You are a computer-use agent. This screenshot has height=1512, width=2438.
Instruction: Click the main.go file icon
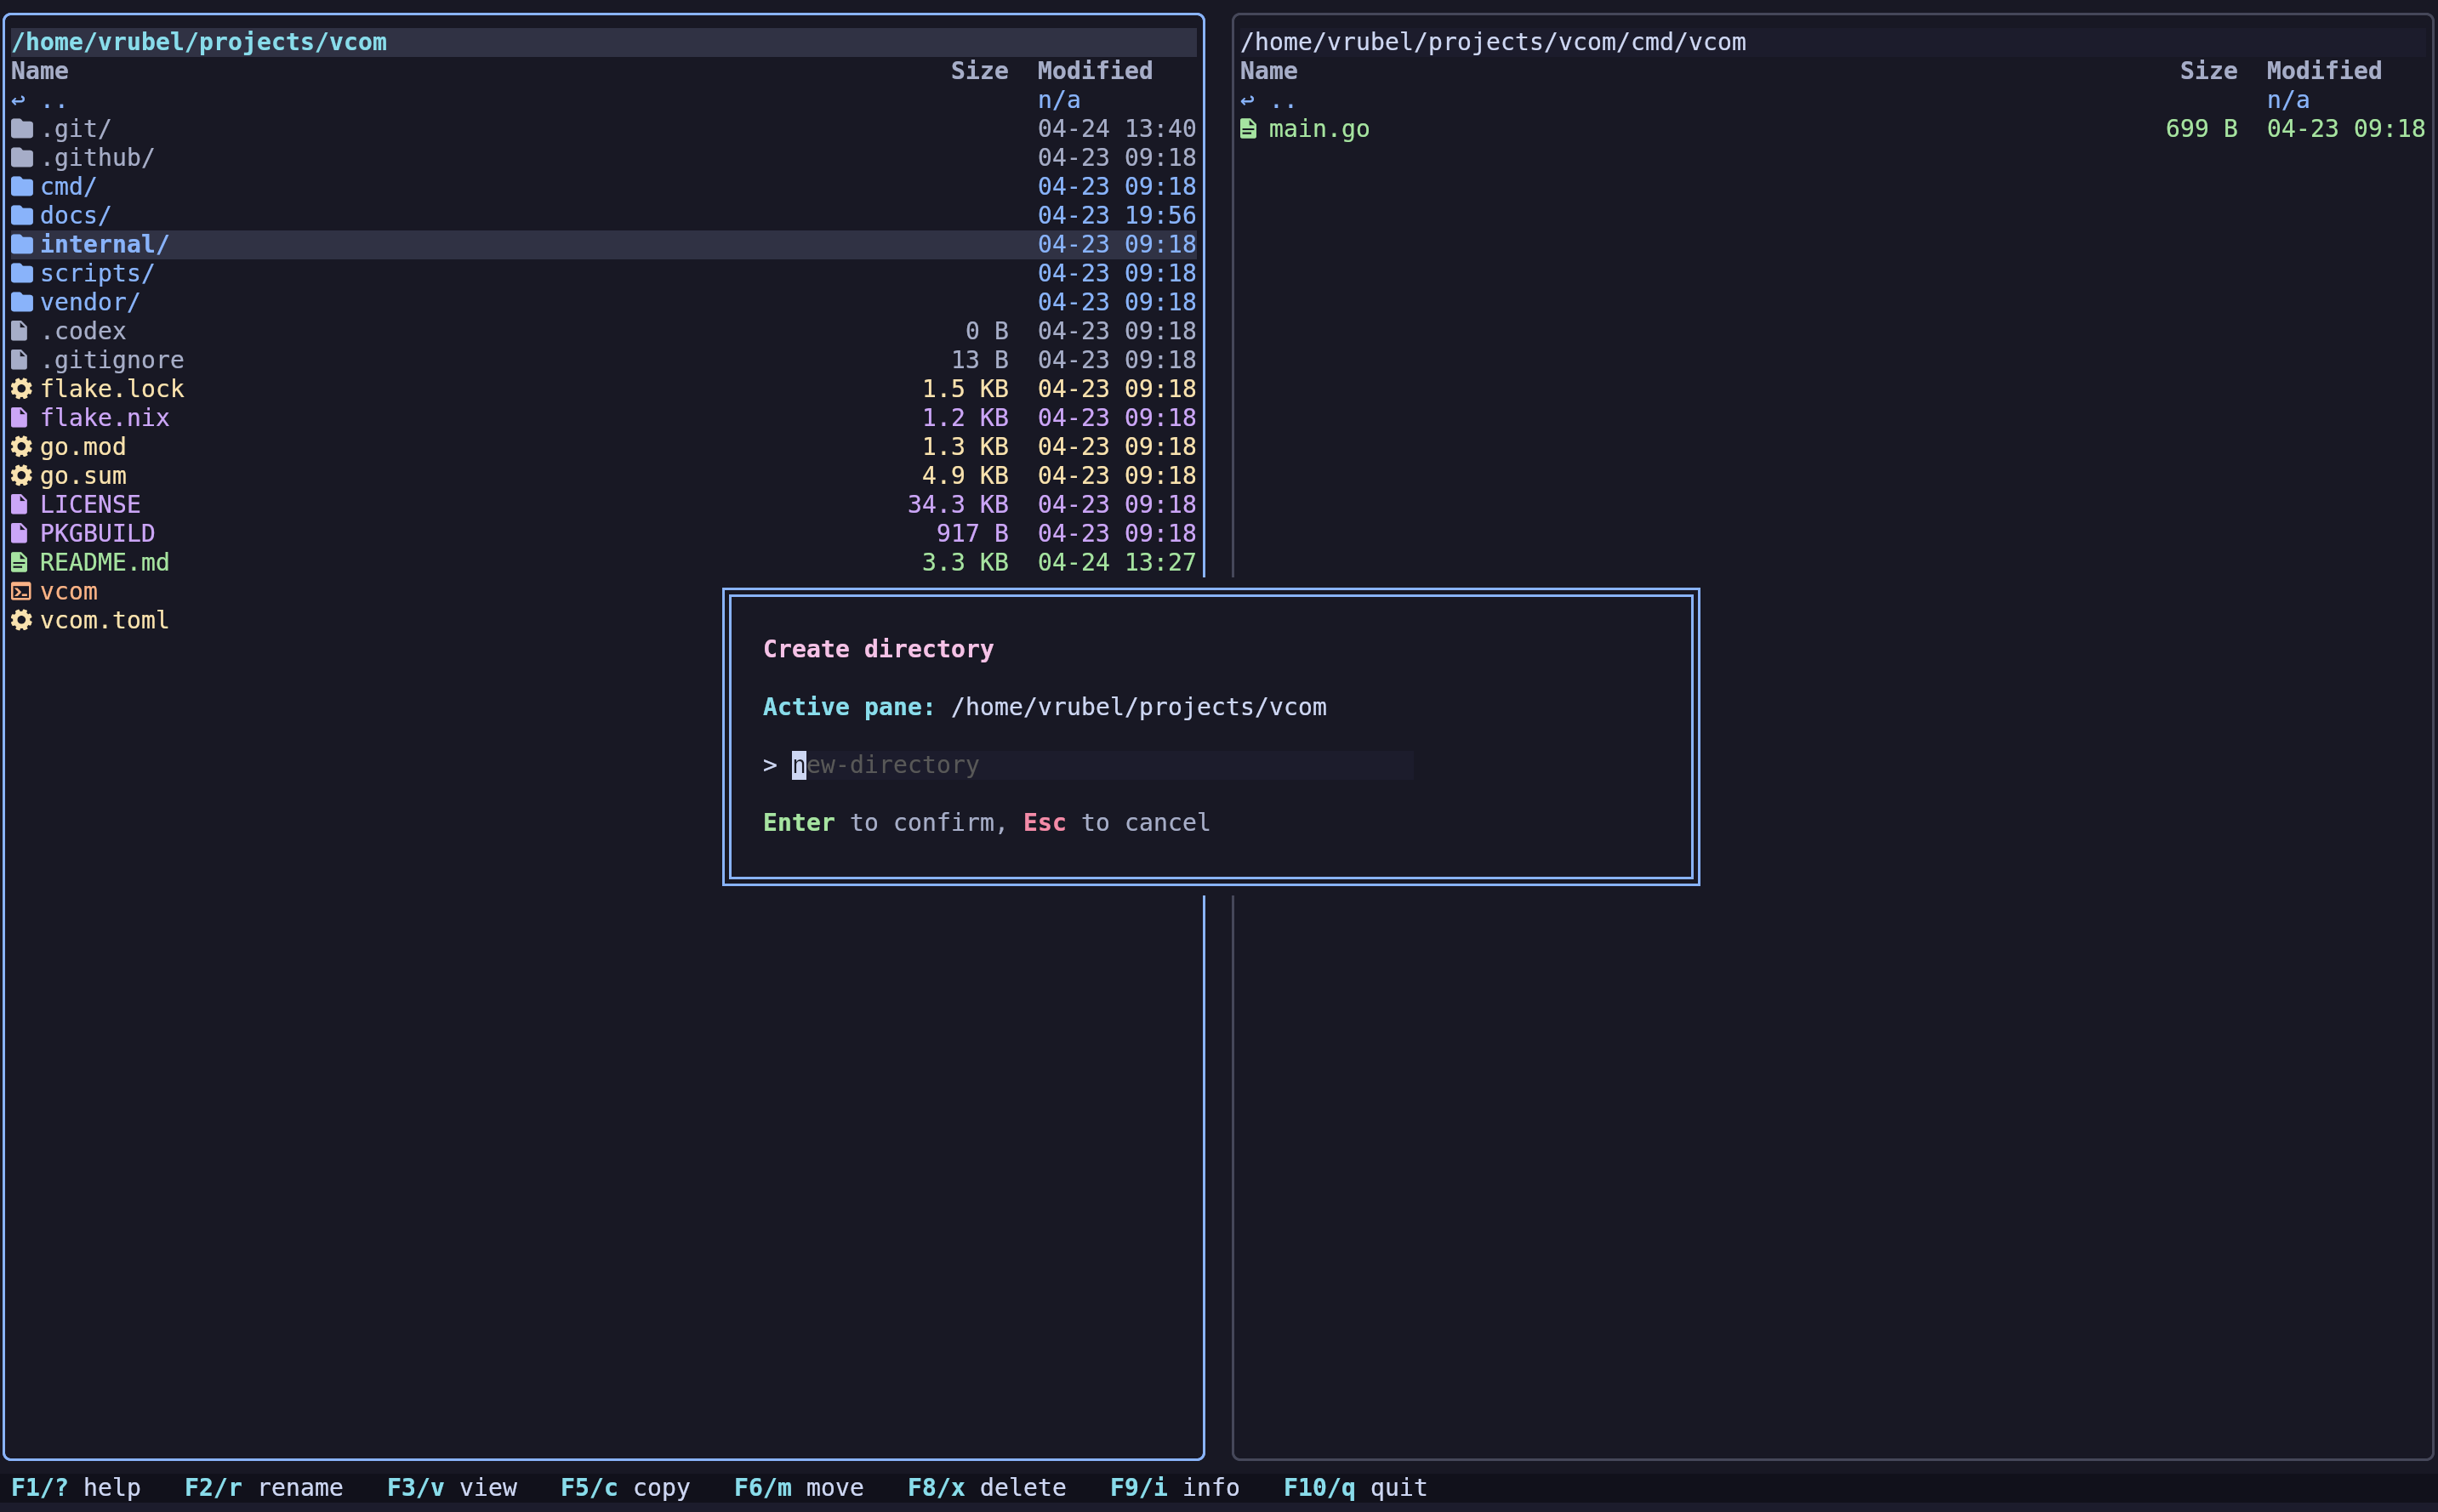pyautogui.click(x=1248, y=129)
